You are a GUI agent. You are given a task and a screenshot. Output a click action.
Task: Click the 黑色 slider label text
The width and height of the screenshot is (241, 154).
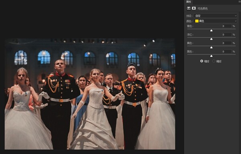[x=190, y=52]
